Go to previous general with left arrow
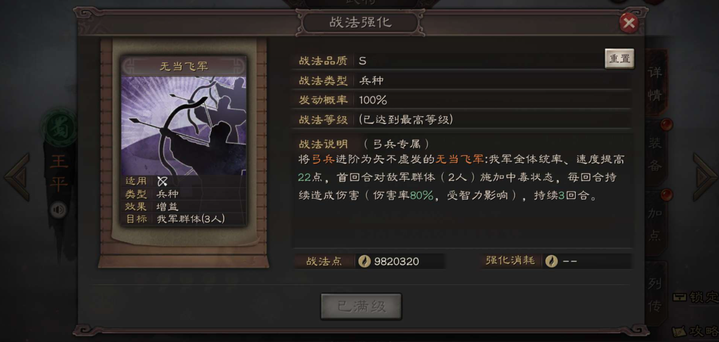Viewport: 719px width, 342px height. [17, 177]
